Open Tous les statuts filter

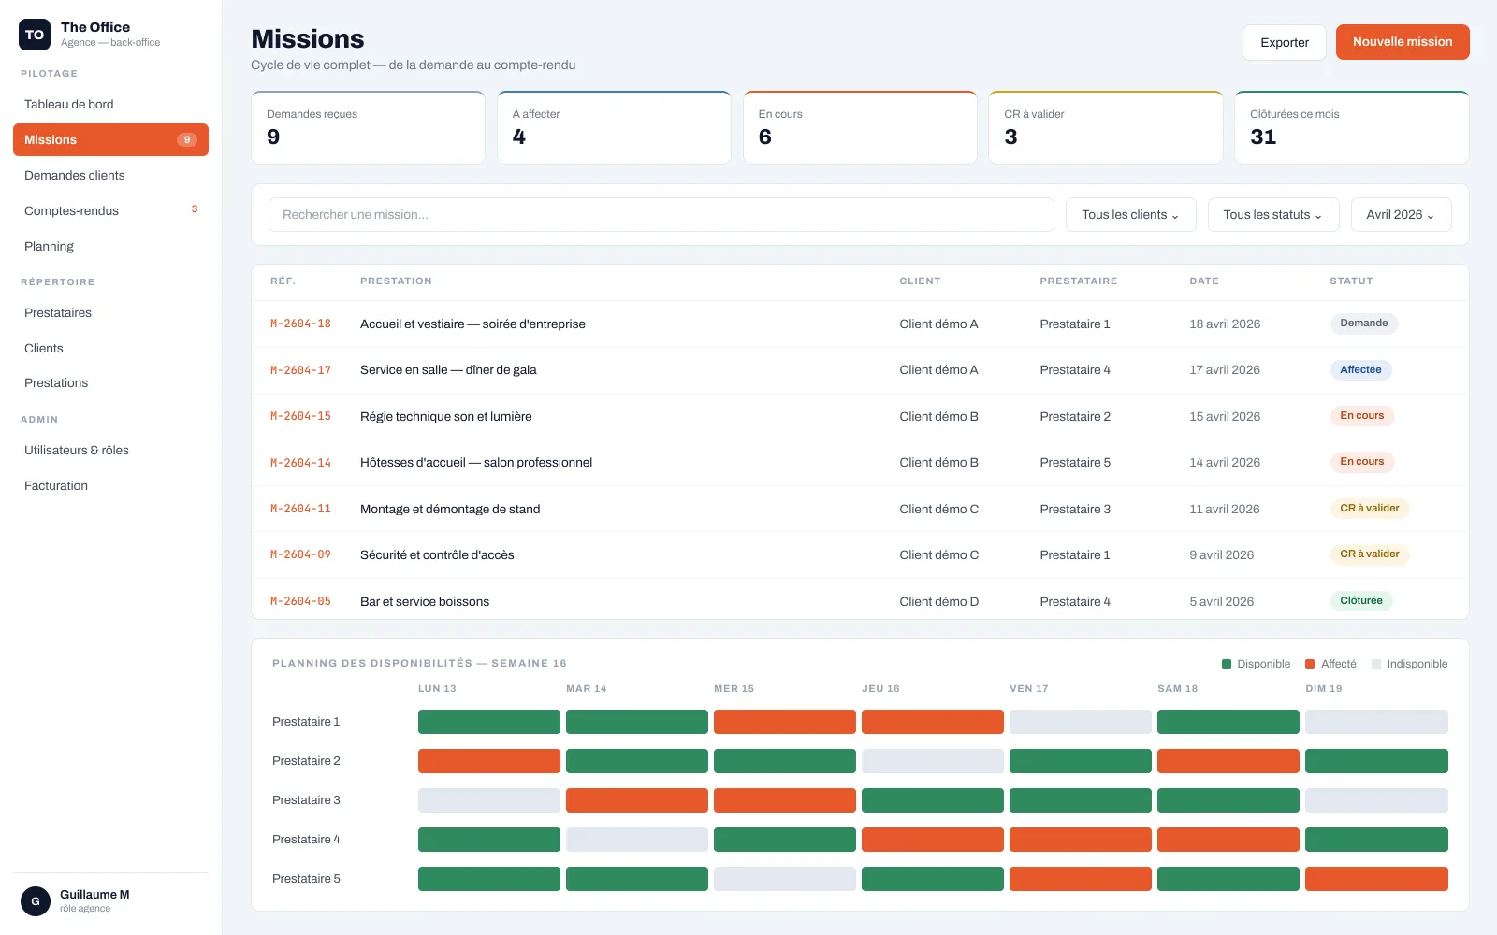click(x=1272, y=215)
